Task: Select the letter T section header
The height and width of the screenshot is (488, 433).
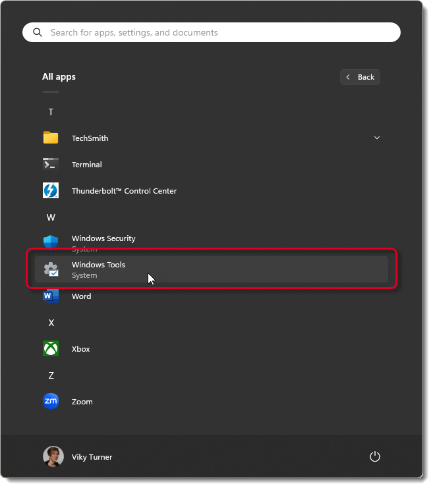Action: 51,112
